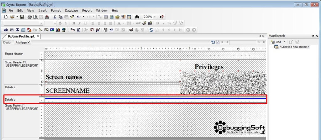Pin the Workbench panel with auto-hide
321x140 pixels.
[x=313, y=36]
